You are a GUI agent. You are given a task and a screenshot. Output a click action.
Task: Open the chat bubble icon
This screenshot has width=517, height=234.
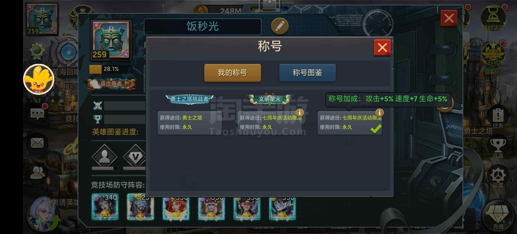(37, 114)
